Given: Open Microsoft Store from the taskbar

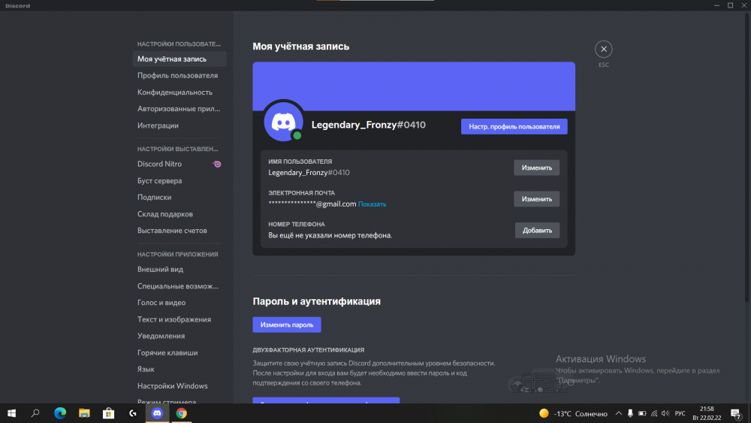Looking at the screenshot, I should point(109,413).
